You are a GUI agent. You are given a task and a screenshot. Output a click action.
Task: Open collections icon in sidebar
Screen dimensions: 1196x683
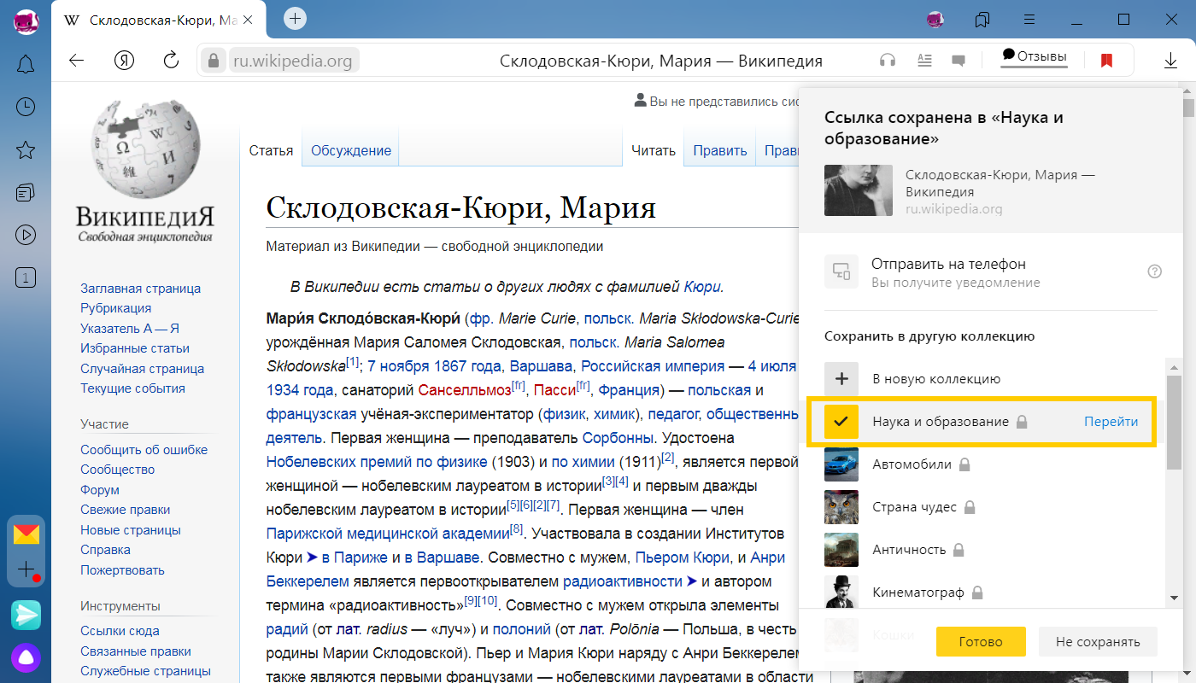pyautogui.click(x=26, y=193)
